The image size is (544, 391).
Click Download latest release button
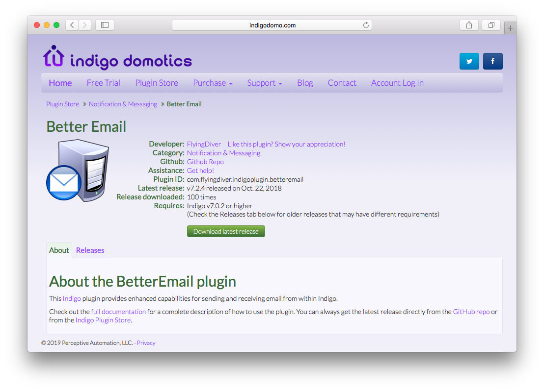[226, 231]
